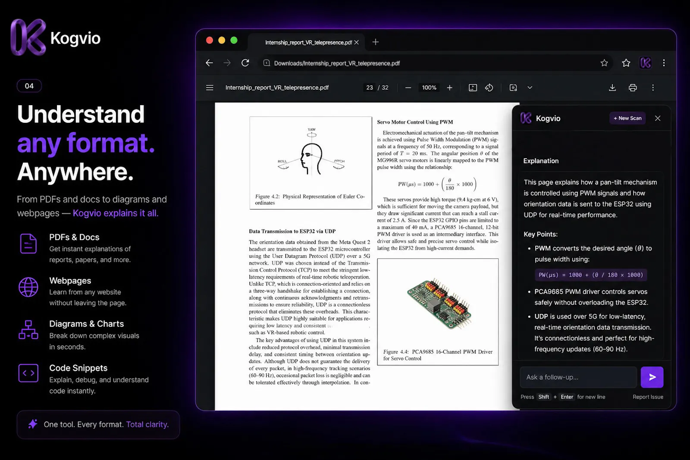Image resolution: width=690 pixels, height=460 pixels.
Task: Toggle PDF sidebar hamburger menu
Action: [x=210, y=88]
